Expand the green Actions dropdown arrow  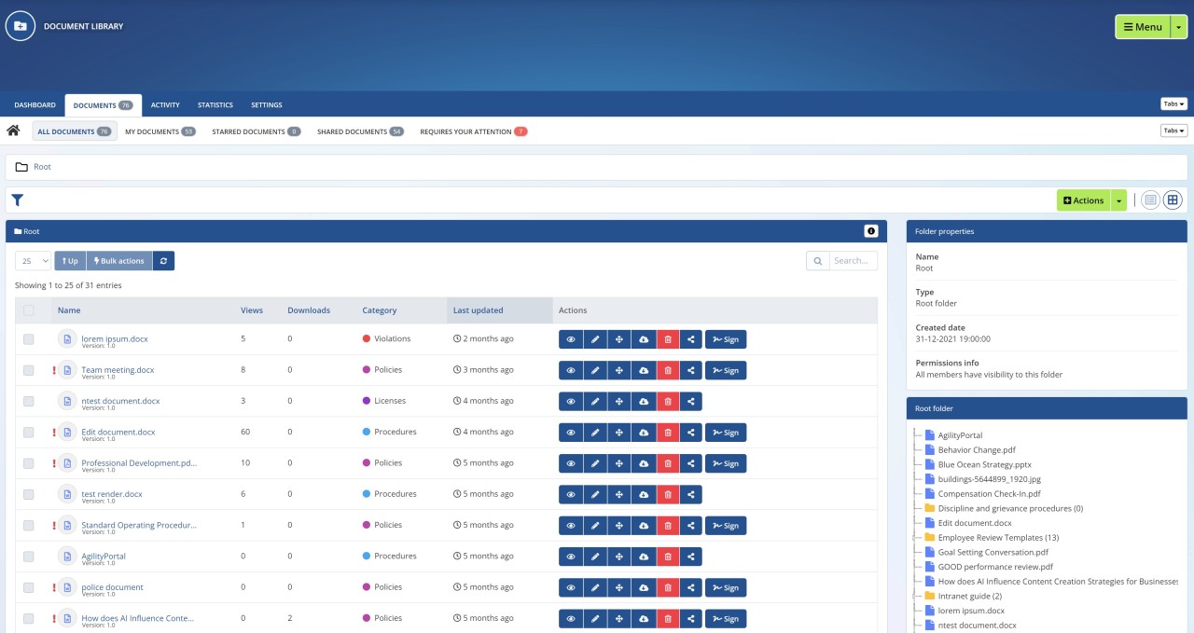click(1118, 200)
